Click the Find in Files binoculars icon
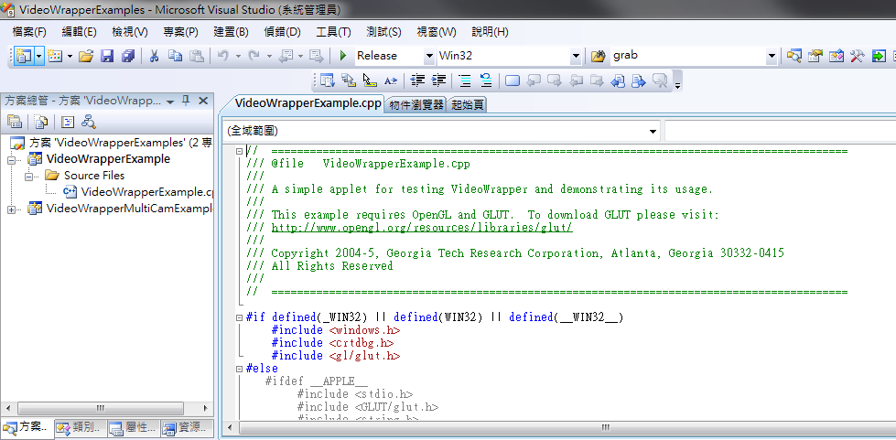Viewport: 896px width, 440px height. (x=597, y=56)
